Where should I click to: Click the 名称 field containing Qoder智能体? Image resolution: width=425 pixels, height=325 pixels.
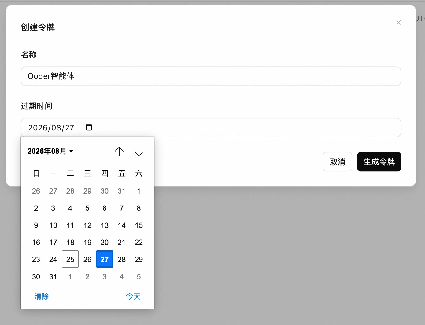point(211,76)
